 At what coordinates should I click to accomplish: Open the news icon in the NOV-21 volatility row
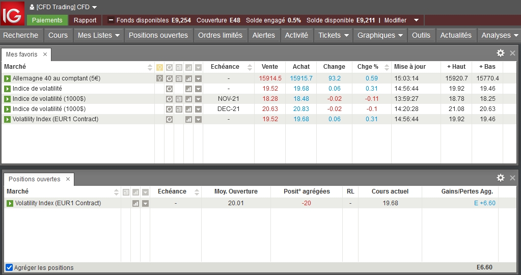[x=179, y=99]
